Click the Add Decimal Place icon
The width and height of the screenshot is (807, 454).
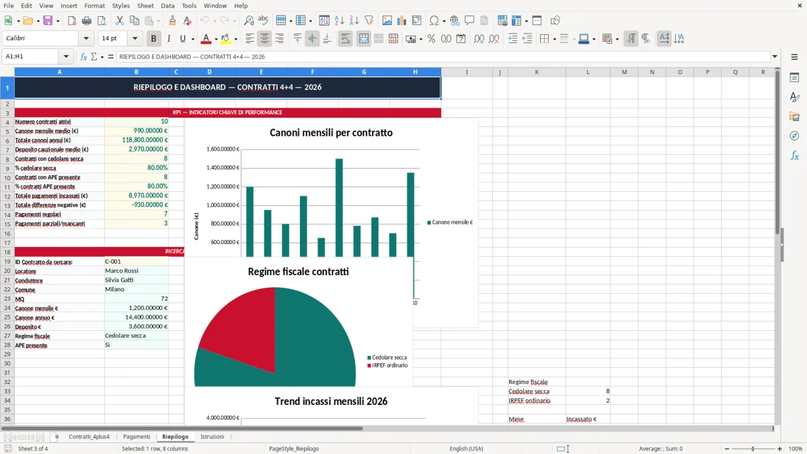(479, 39)
